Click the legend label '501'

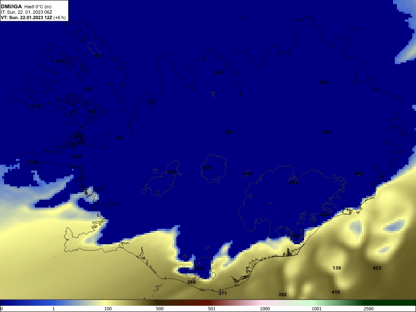[x=212, y=309]
